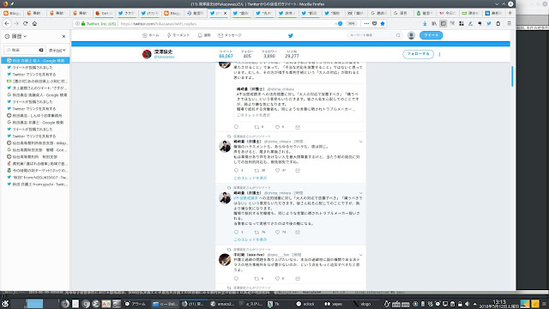Open page actions three-dot menu in address bar
Image resolution: width=549 pixels, height=309 pixels.
(366, 23)
